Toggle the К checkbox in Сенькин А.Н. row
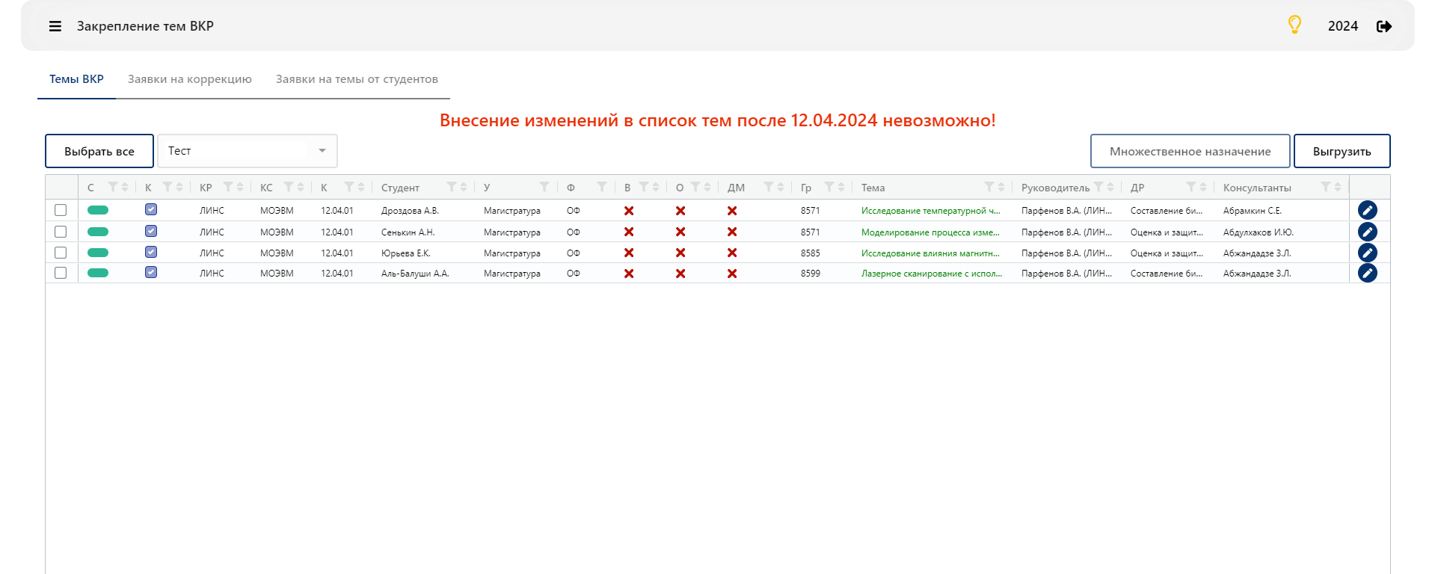This screenshot has height=574, width=1435. click(x=151, y=231)
